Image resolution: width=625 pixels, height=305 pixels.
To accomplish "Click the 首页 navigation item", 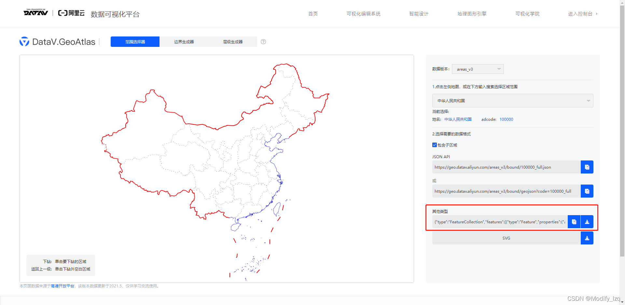I will (x=313, y=14).
